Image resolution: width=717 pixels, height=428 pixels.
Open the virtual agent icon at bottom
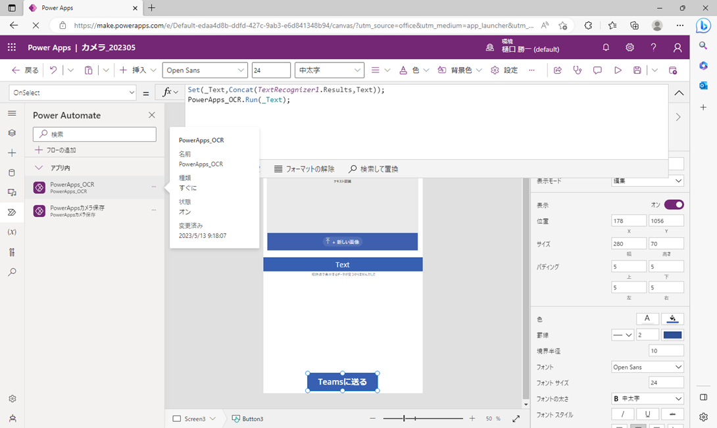(12, 418)
